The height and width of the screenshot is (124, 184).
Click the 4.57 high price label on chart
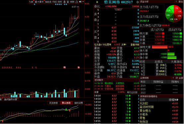(74, 7)
